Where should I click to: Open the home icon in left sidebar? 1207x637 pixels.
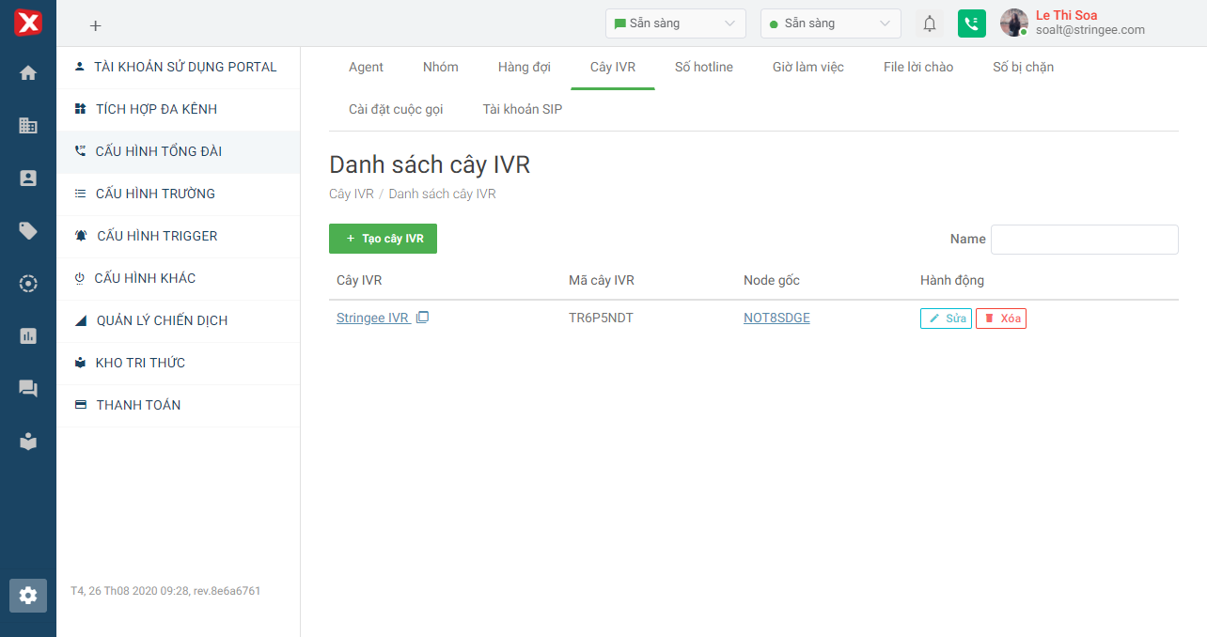28,73
